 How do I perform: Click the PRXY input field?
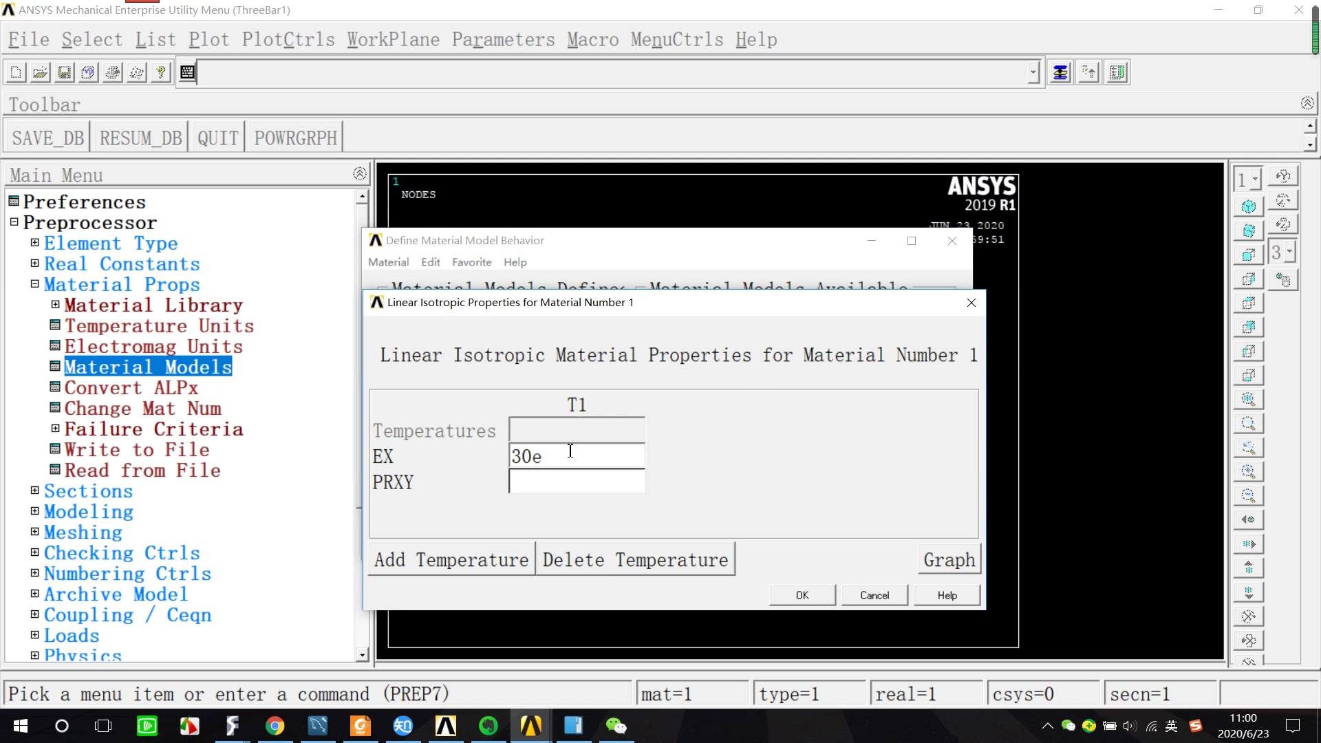577,482
